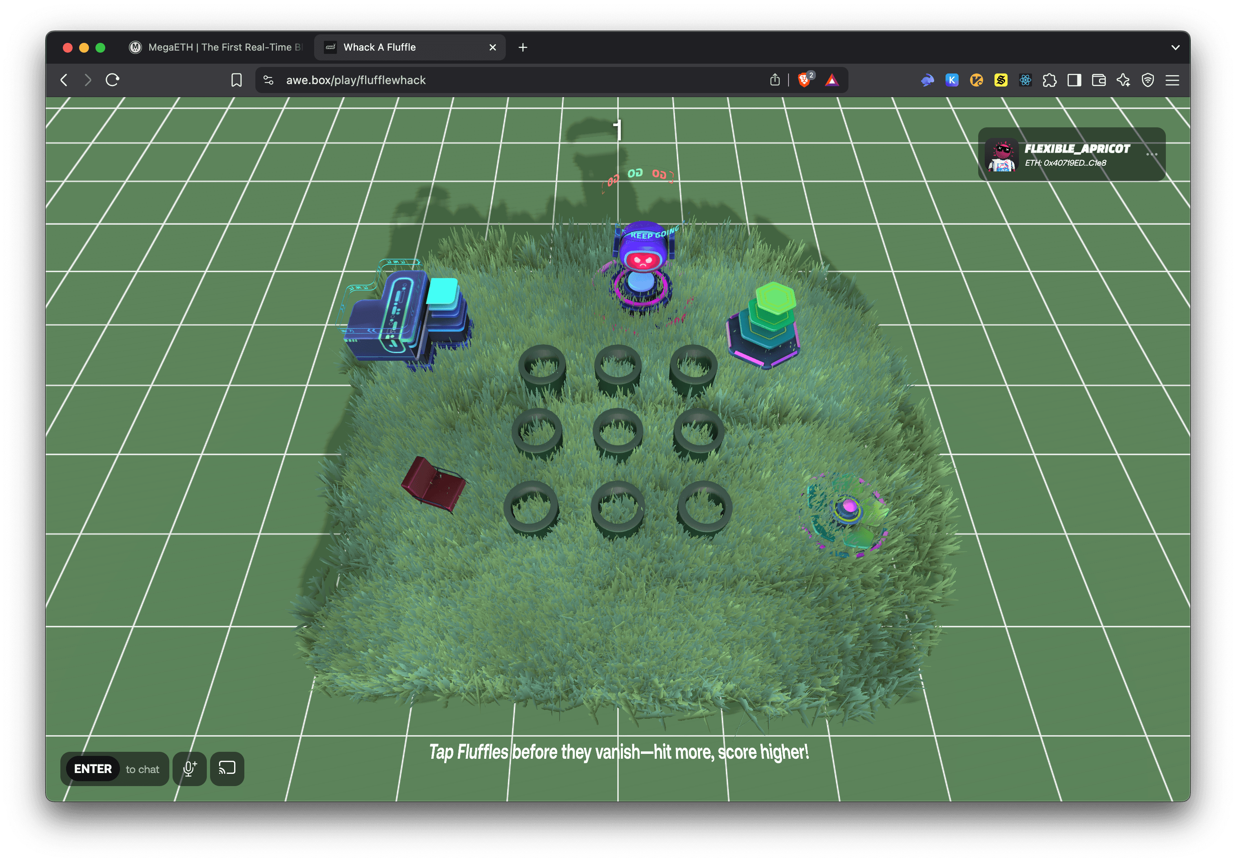Whack the top-center hole

pos(618,367)
